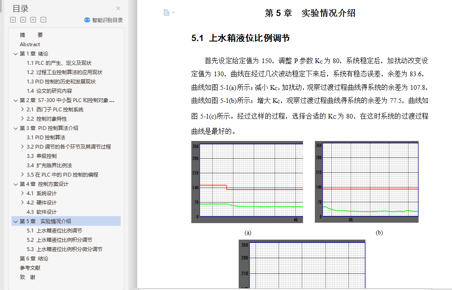Click the plus icon to raise heading level

point(33,19)
